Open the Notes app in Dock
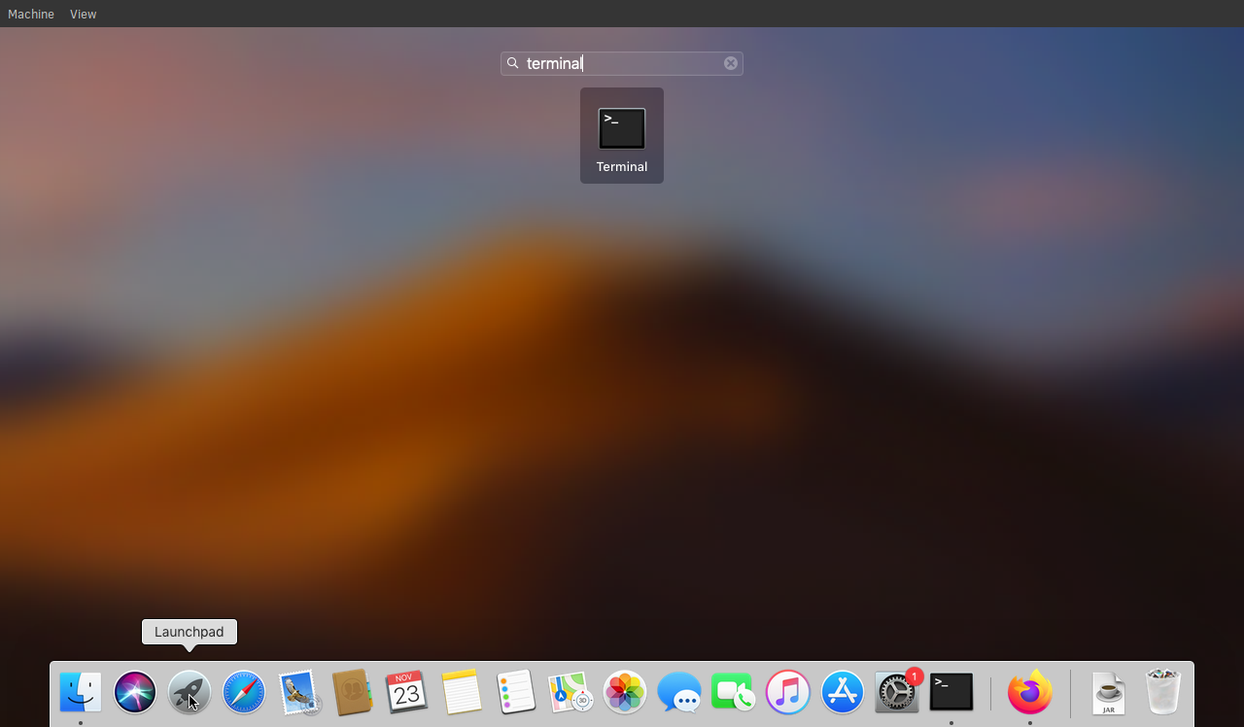The image size is (1244, 727). [462, 692]
